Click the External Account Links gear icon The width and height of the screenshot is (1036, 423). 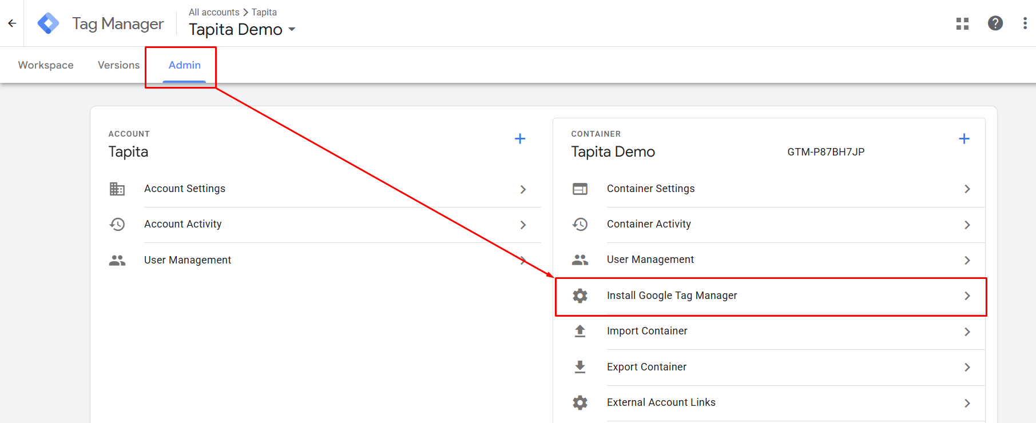coord(580,402)
